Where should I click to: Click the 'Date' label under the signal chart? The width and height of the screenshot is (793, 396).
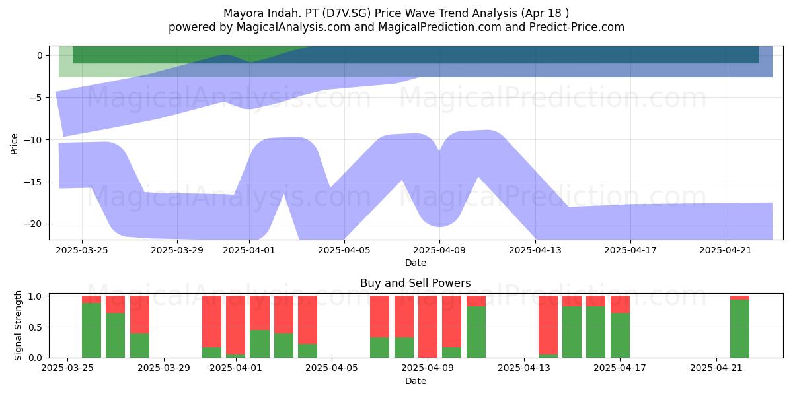tap(416, 381)
